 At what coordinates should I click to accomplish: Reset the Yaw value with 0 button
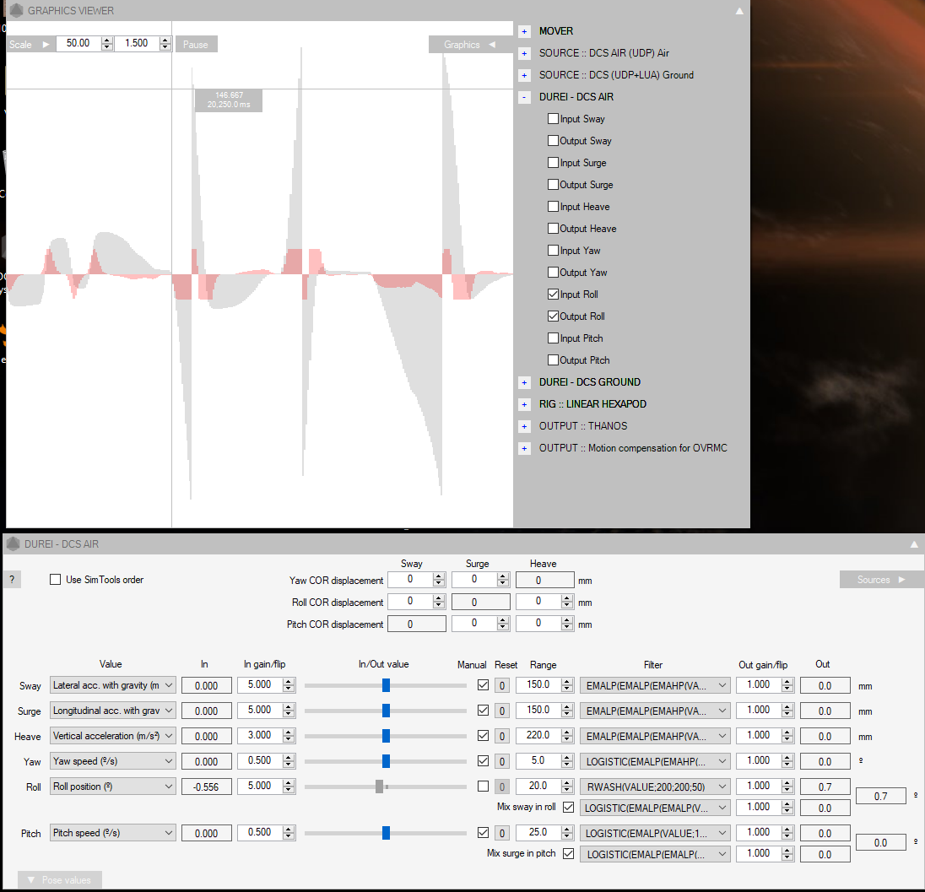(502, 761)
